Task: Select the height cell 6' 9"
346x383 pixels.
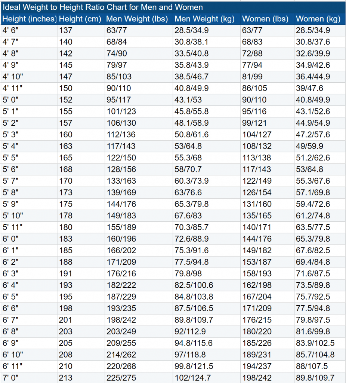Action: (x=29, y=343)
